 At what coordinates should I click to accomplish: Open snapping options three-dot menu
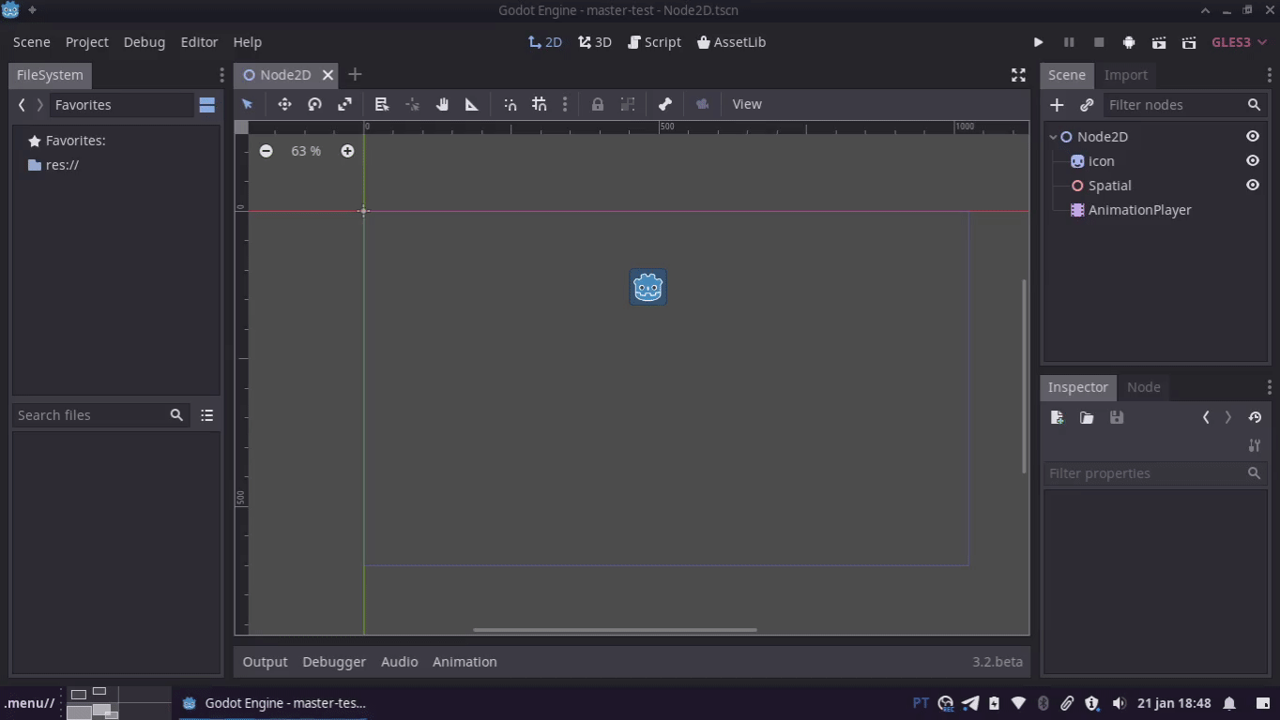[x=565, y=104]
